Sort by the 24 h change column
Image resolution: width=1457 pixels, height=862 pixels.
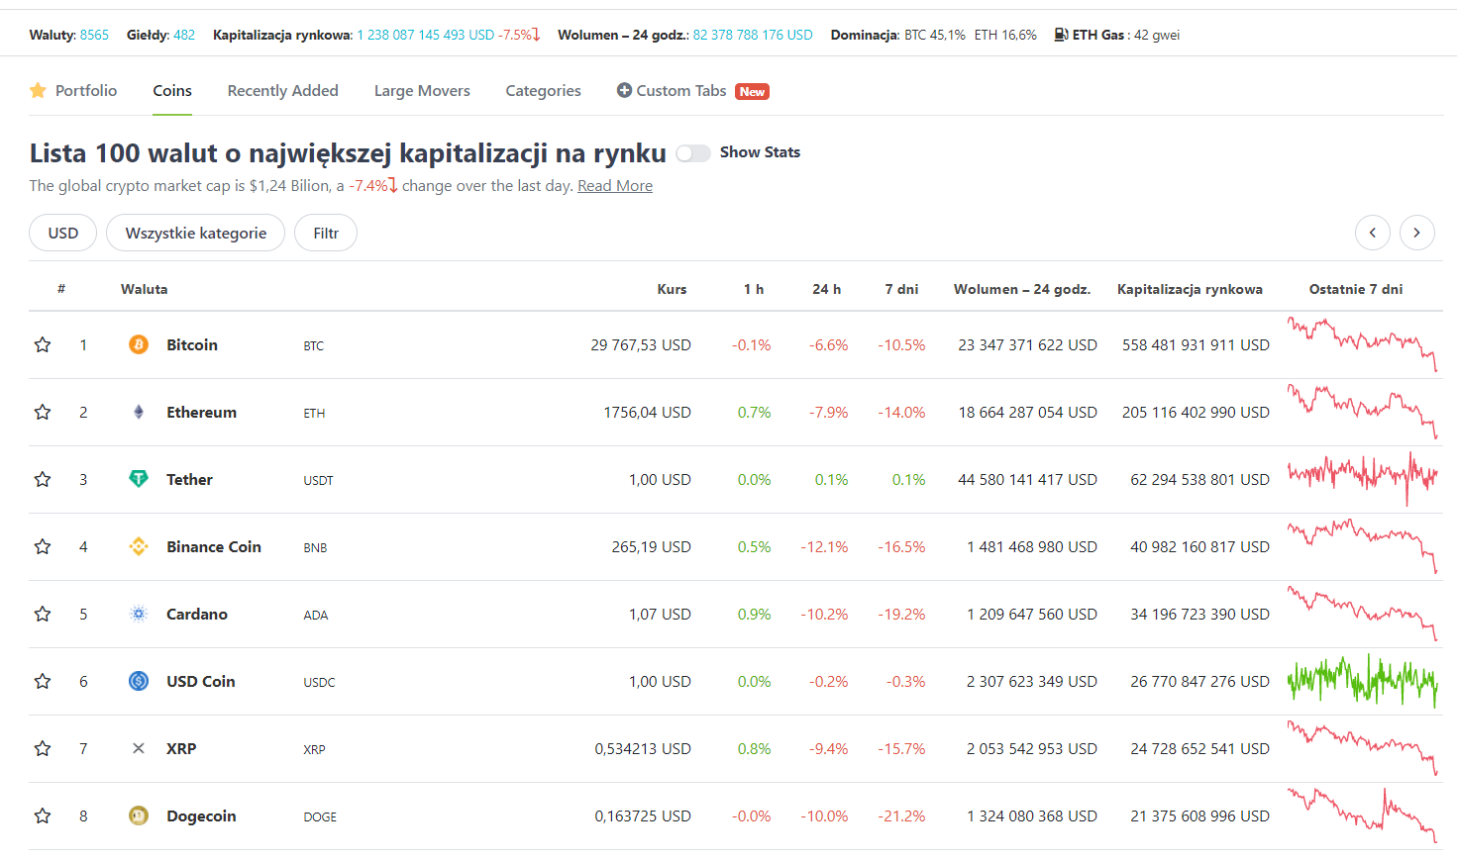tap(827, 289)
